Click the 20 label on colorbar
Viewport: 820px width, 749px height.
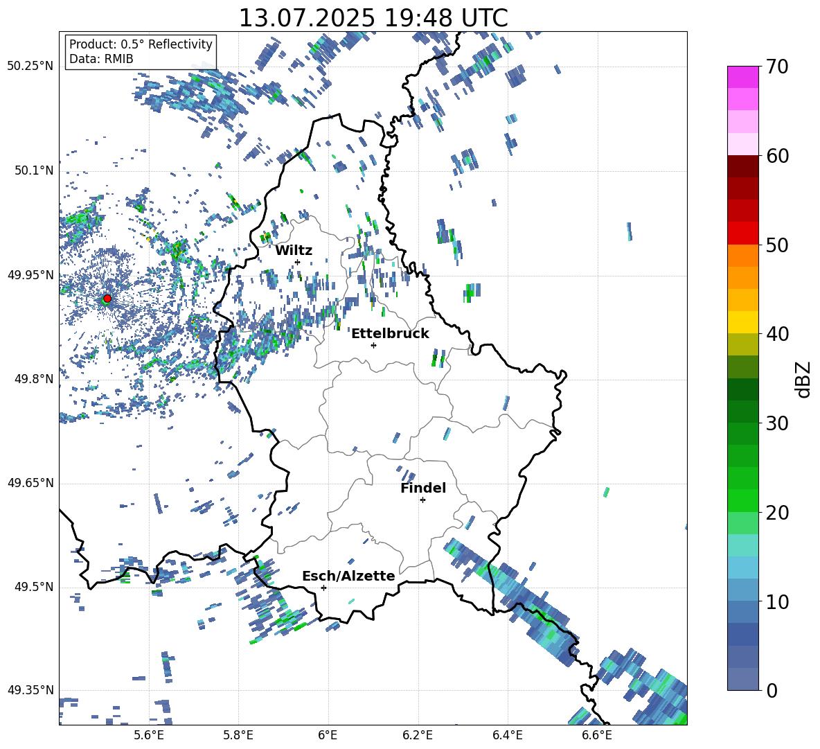tap(776, 513)
